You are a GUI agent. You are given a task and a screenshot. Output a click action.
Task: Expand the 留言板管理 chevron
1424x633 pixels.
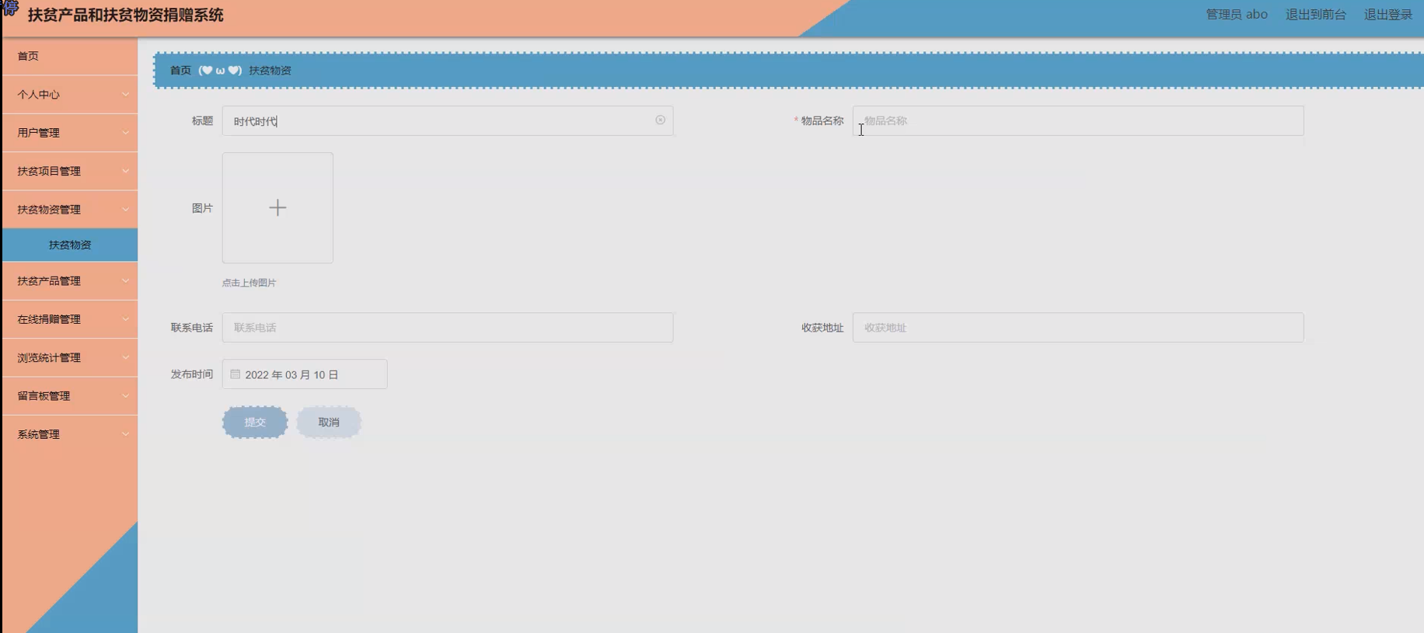pos(125,396)
